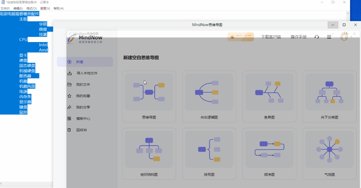
Task: Create a new 鱼骨图 template
Action: tap(269, 96)
